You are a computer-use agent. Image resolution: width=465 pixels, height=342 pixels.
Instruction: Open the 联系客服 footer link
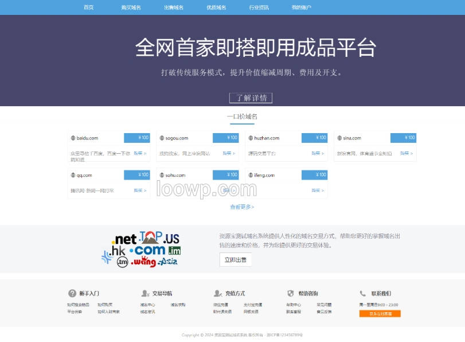click(294, 312)
